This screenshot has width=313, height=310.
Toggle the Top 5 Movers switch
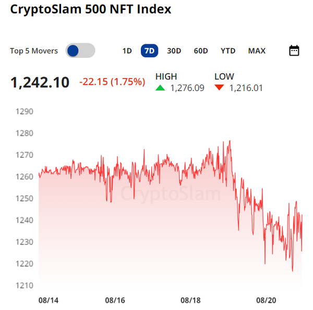[80, 50]
